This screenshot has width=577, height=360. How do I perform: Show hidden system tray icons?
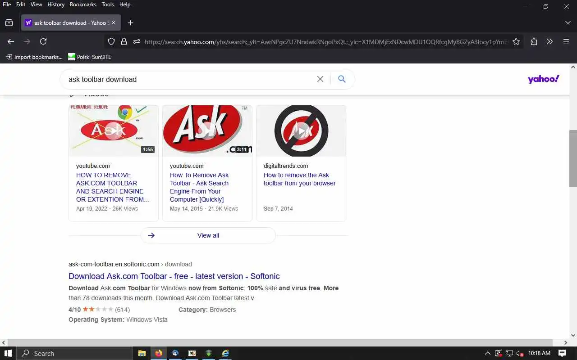[x=487, y=353]
